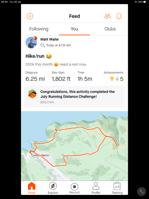Open the notifications bell
Image resolution: width=149 pixels, height=199 pixels.
119,16
